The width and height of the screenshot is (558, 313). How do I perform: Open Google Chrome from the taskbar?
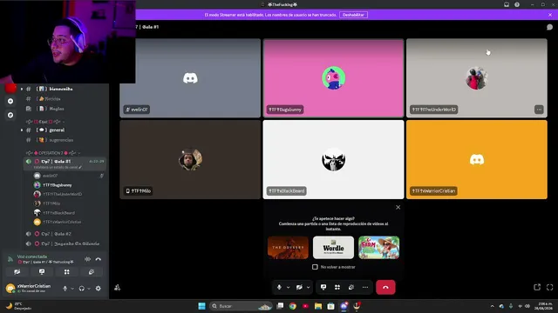(293, 306)
